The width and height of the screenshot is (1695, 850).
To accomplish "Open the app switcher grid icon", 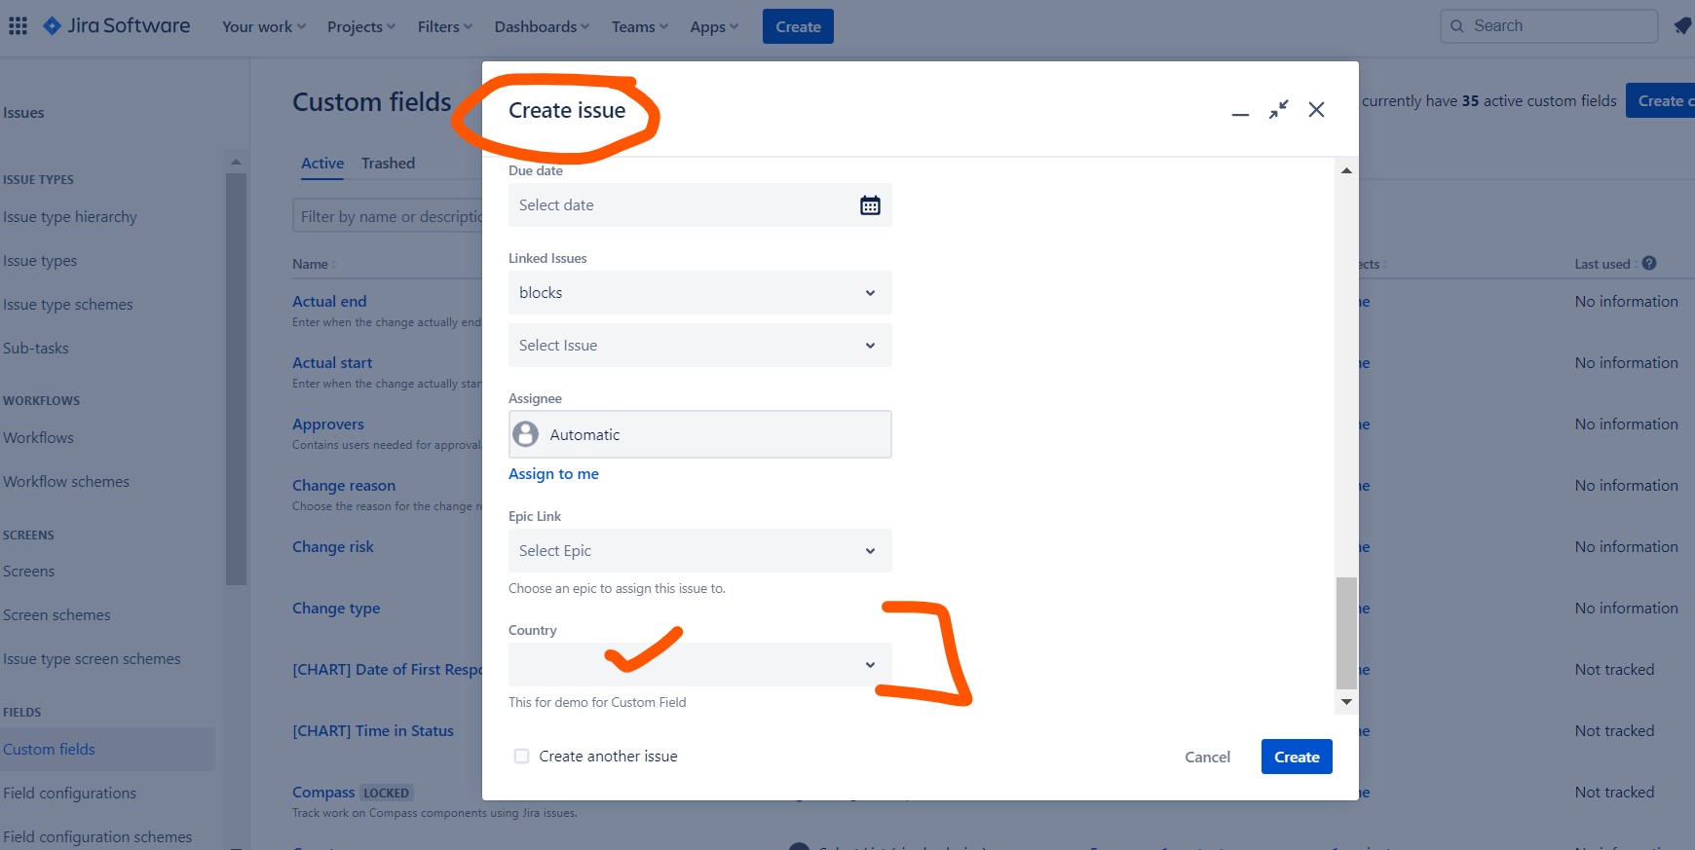I will point(18,26).
